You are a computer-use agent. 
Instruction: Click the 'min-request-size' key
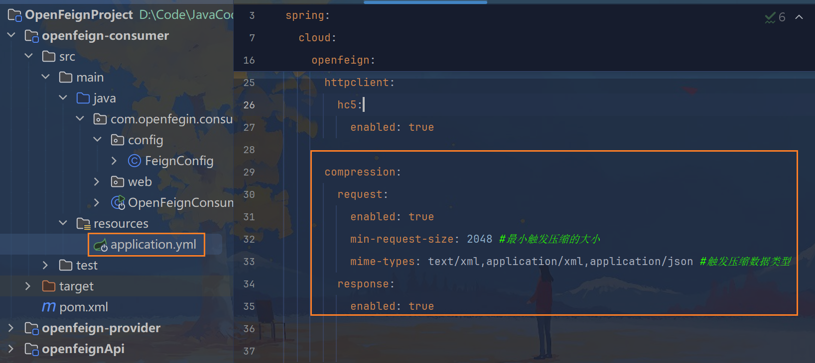402,239
